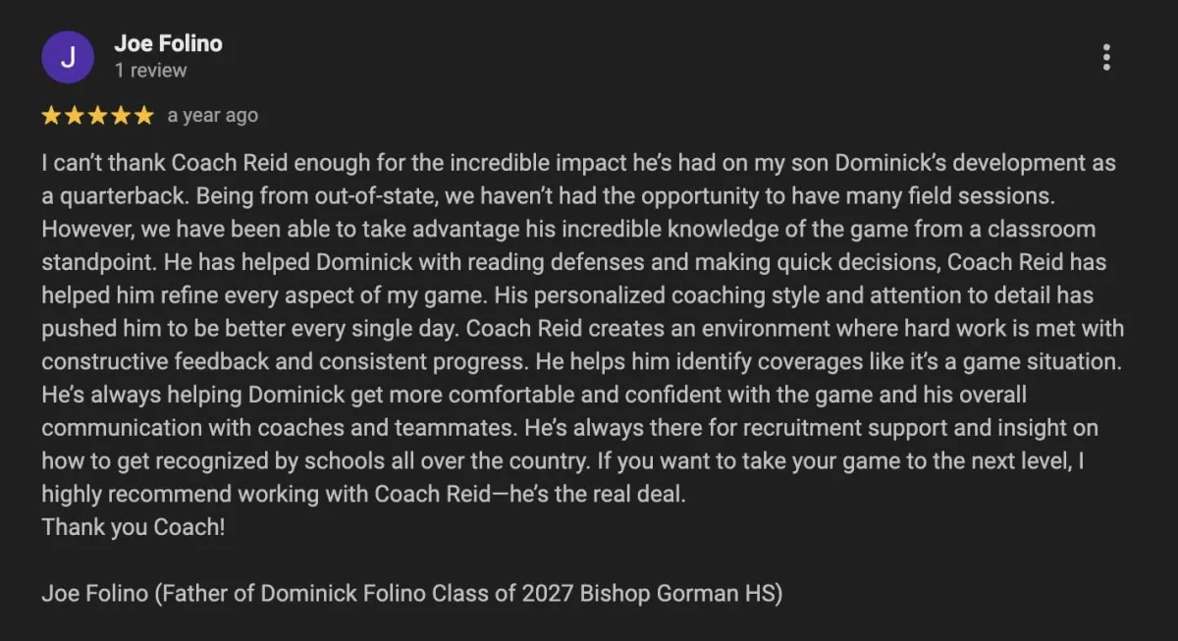
Task: Click the phrase 'constructive feedback and consistent progress'
Action: 285,361
